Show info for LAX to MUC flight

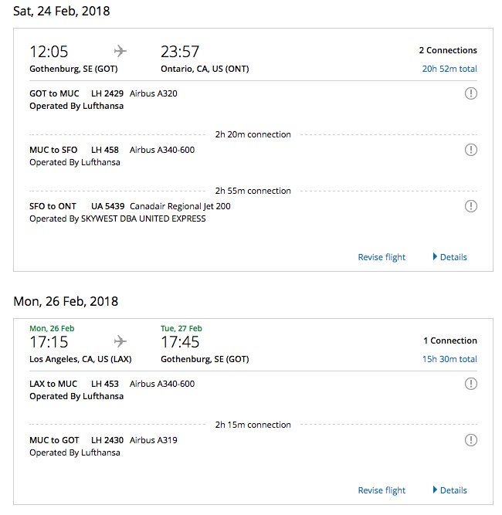[471, 384]
